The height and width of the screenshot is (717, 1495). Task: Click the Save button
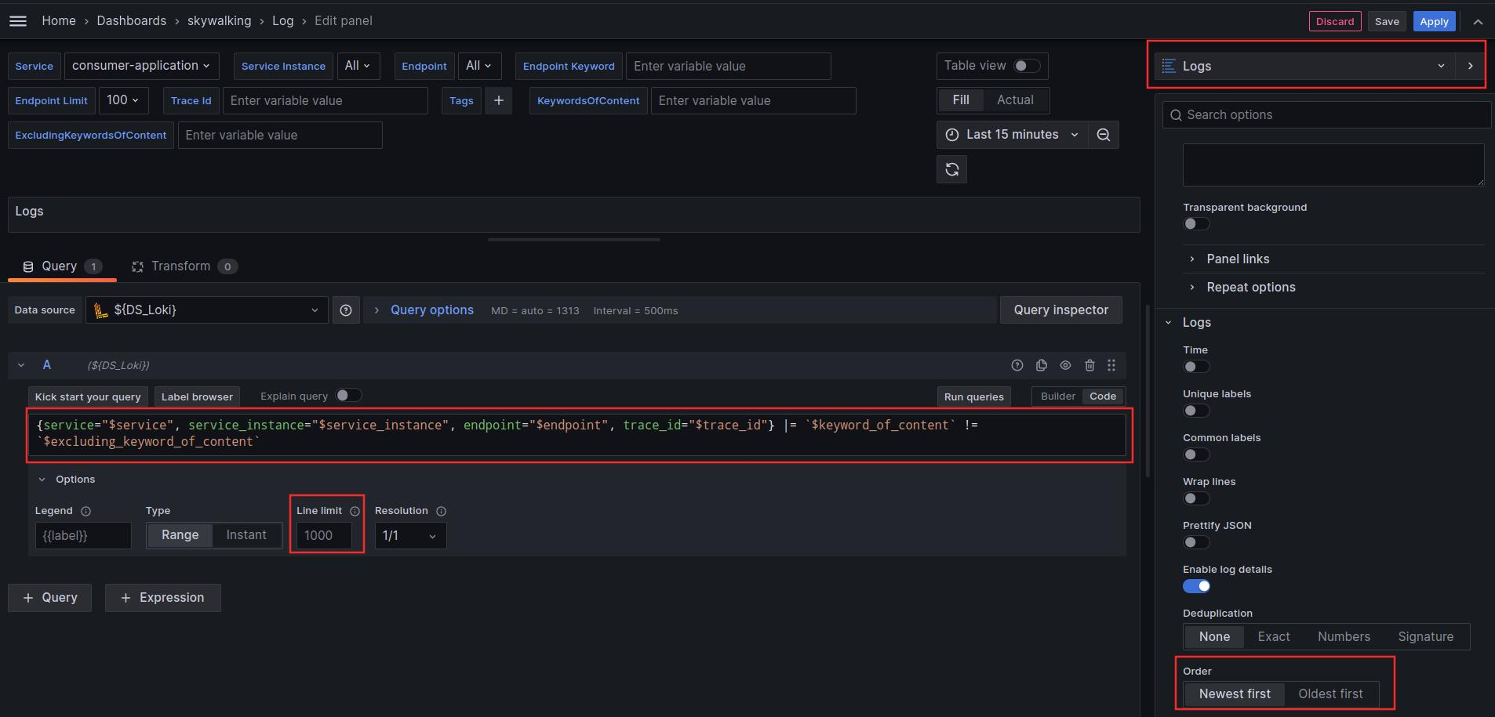click(x=1387, y=22)
